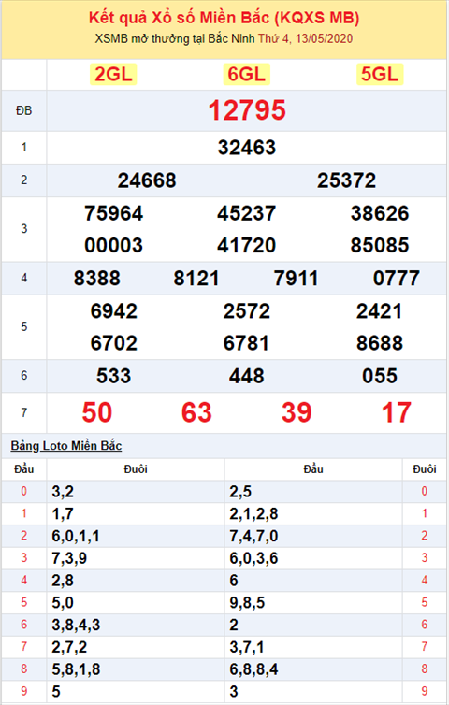Viewport: 449px width, 705px height.
Task: Select special prize number 12795
Action: [247, 110]
